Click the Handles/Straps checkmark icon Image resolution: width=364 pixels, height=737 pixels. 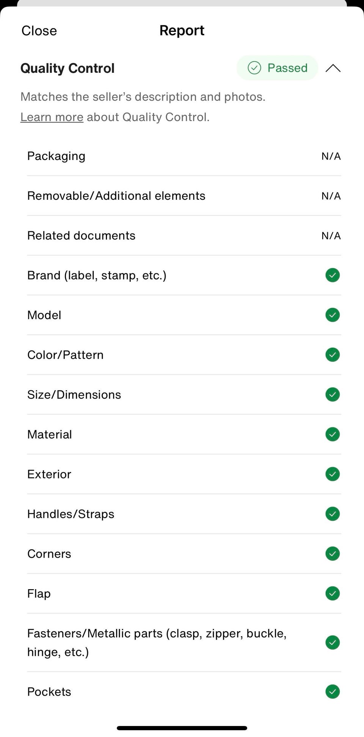click(333, 514)
